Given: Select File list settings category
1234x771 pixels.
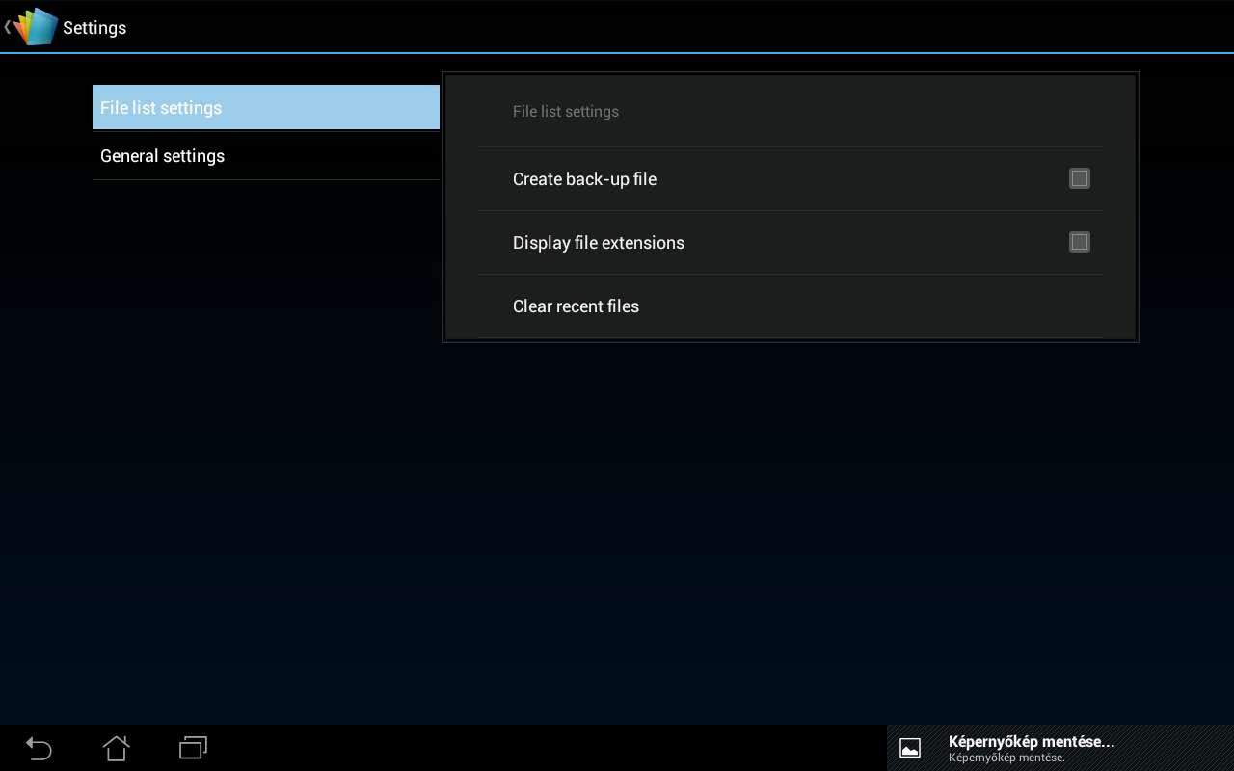Looking at the screenshot, I should tap(266, 107).
